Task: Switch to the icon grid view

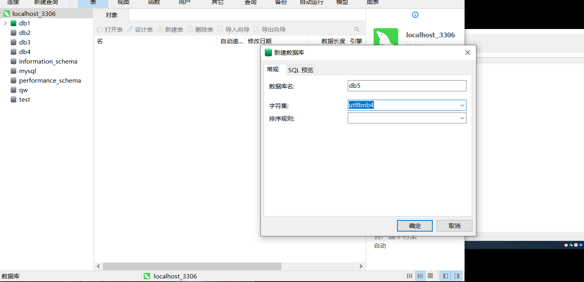Action: click(x=410, y=276)
